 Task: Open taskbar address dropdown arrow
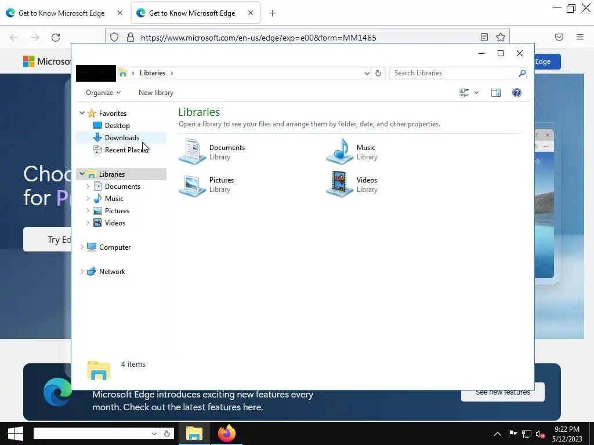pos(154,433)
